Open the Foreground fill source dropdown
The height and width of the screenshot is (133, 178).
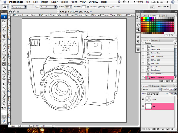pyautogui.click(x=19, y=7)
